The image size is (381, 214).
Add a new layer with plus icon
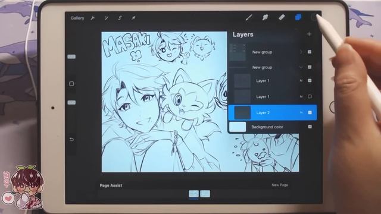[309, 34]
